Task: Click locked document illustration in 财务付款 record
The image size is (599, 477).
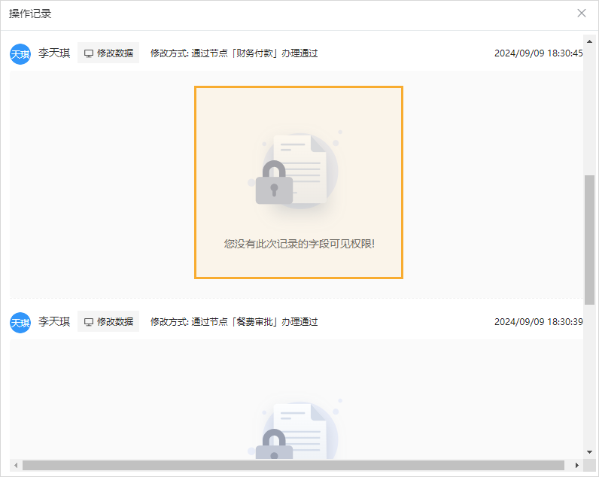Action: [295, 170]
